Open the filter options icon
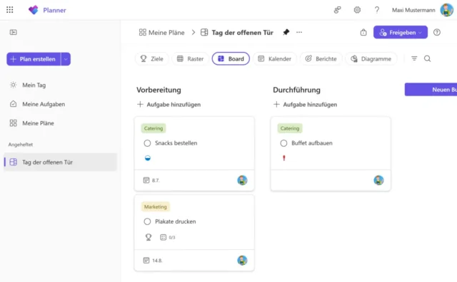The image size is (457, 282). pos(414,58)
